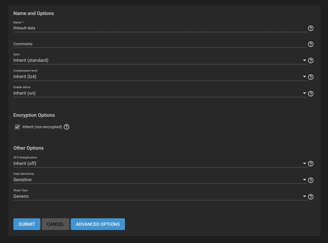Show help for ZFS Deduplication
The height and width of the screenshot is (243, 328).
pos(311,164)
